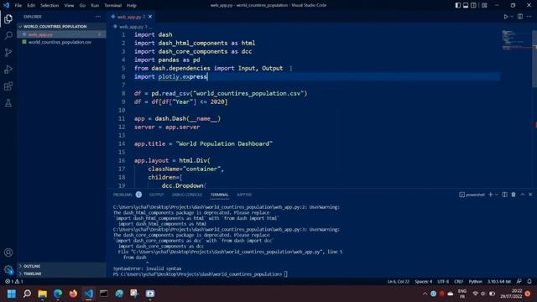Image resolution: width=537 pixels, height=302 pixels.
Task: Create a new terminal with plus icon
Action: click(x=490, y=195)
